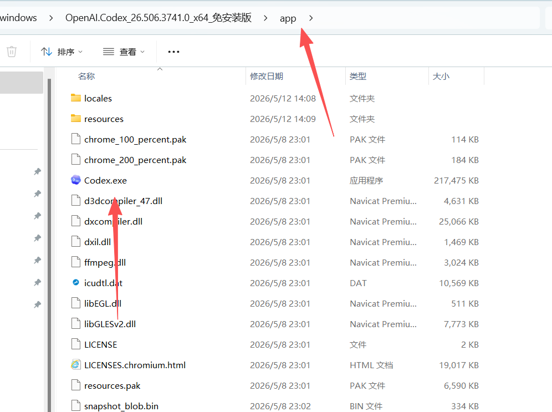Select the Codex.exe file name
552x412 pixels.
(105, 180)
